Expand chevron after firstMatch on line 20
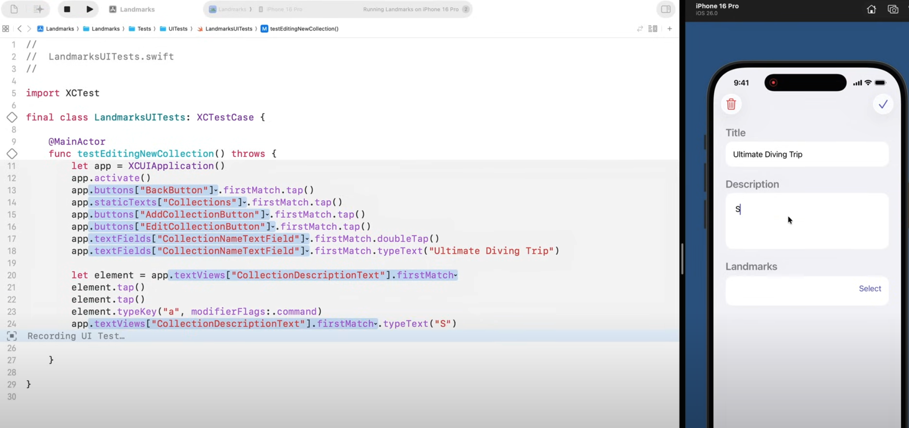Image resolution: width=909 pixels, height=428 pixels. (x=455, y=276)
